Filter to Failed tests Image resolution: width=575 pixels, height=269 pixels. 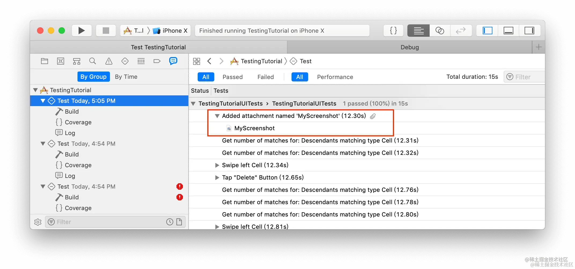(266, 77)
